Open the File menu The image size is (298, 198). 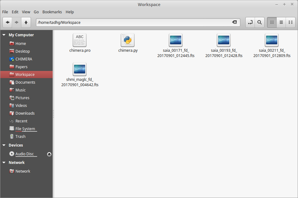[x=5, y=12]
